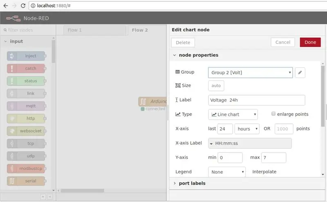Viewport: 327px width, 202px height.
Task: Click the Size auto button
Action: tap(216, 86)
